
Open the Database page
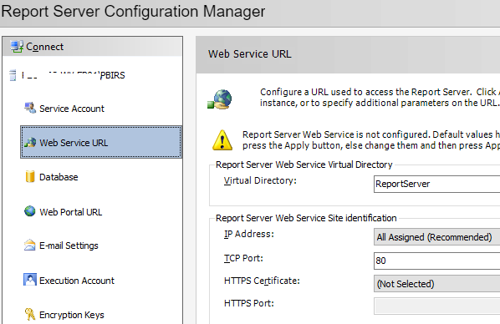(x=59, y=177)
